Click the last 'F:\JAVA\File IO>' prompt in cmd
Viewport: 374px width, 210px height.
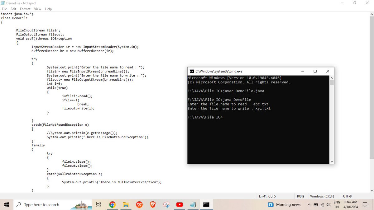[x=205, y=117]
